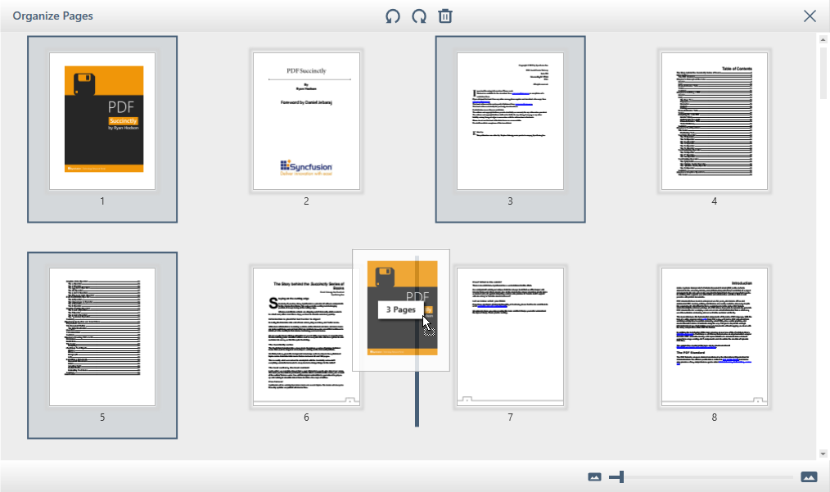Select page 5 contents list thumbnail
The image size is (830, 492).
(102, 336)
